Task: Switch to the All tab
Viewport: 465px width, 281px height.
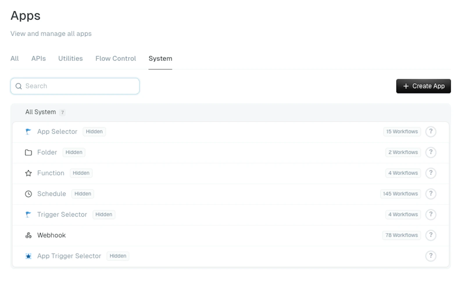Action: click(x=15, y=59)
